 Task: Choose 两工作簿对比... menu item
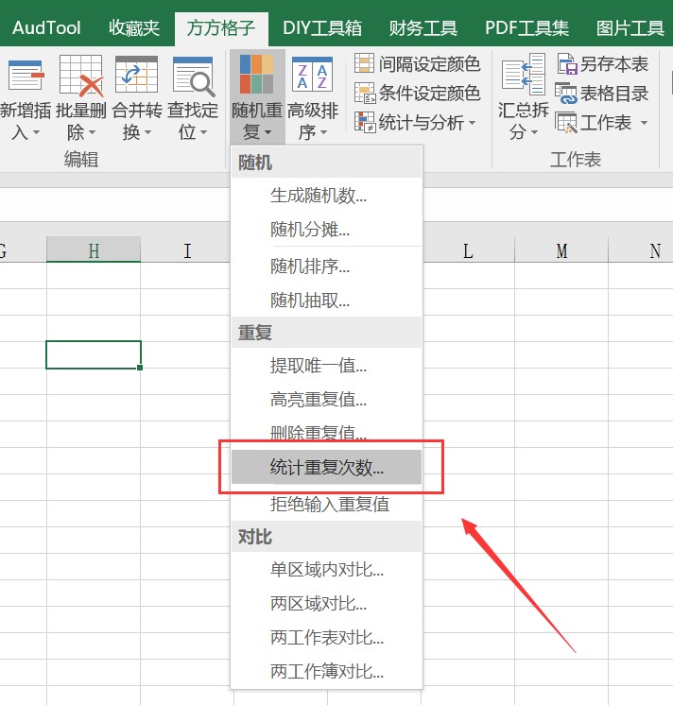point(327,671)
